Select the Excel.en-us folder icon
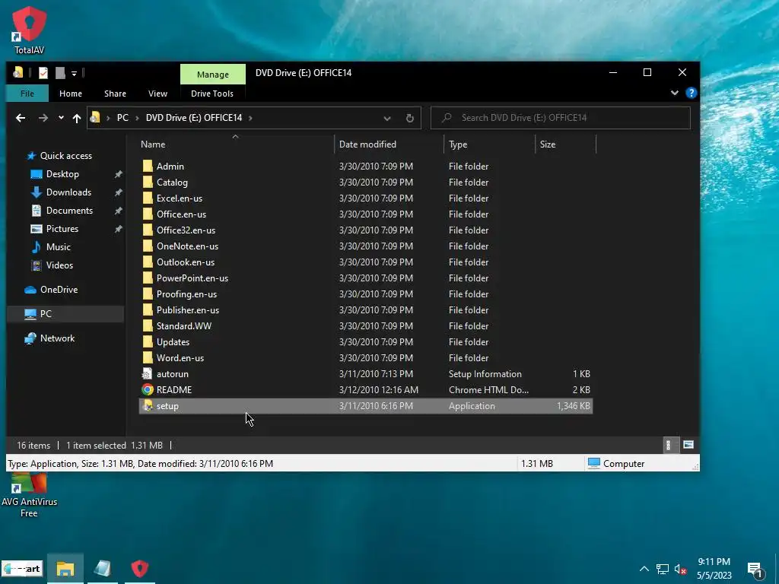 148,198
